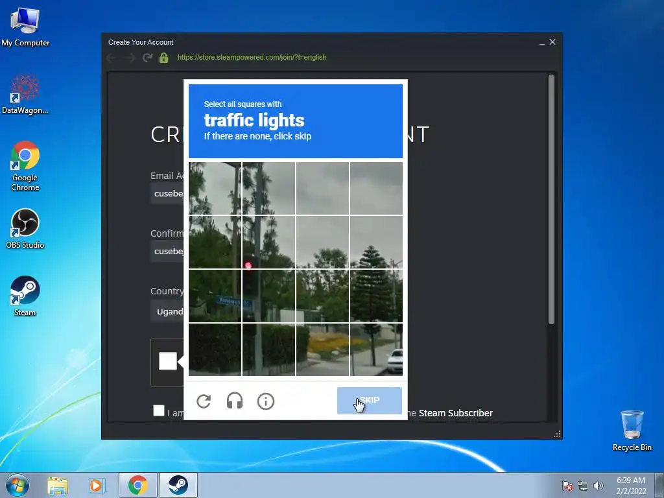Viewport: 664px width, 498px height.
Task: Open the volume tray icon
Action: point(598,486)
